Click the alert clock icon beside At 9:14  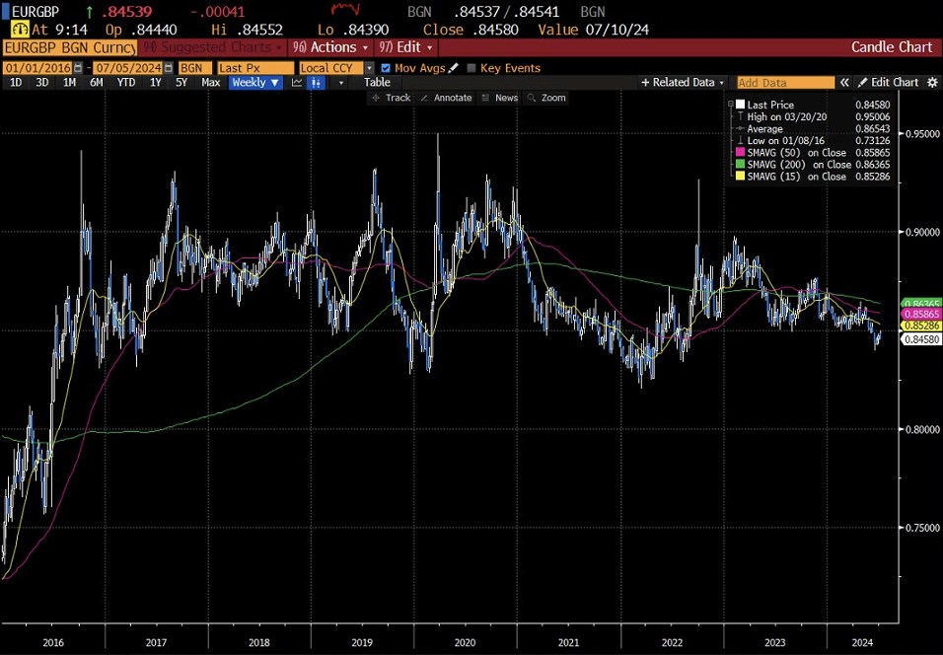click(x=21, y=30)
